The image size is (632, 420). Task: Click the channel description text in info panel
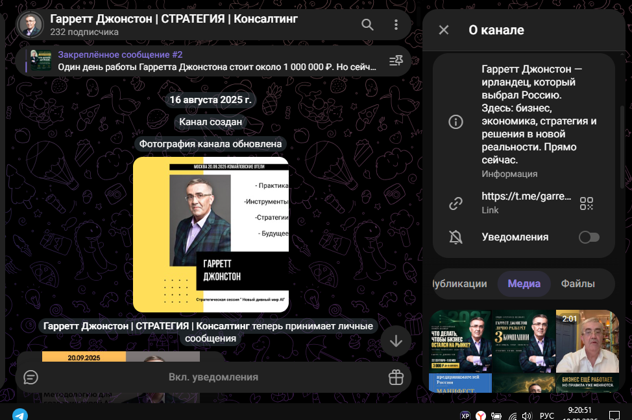coord(539,114)
